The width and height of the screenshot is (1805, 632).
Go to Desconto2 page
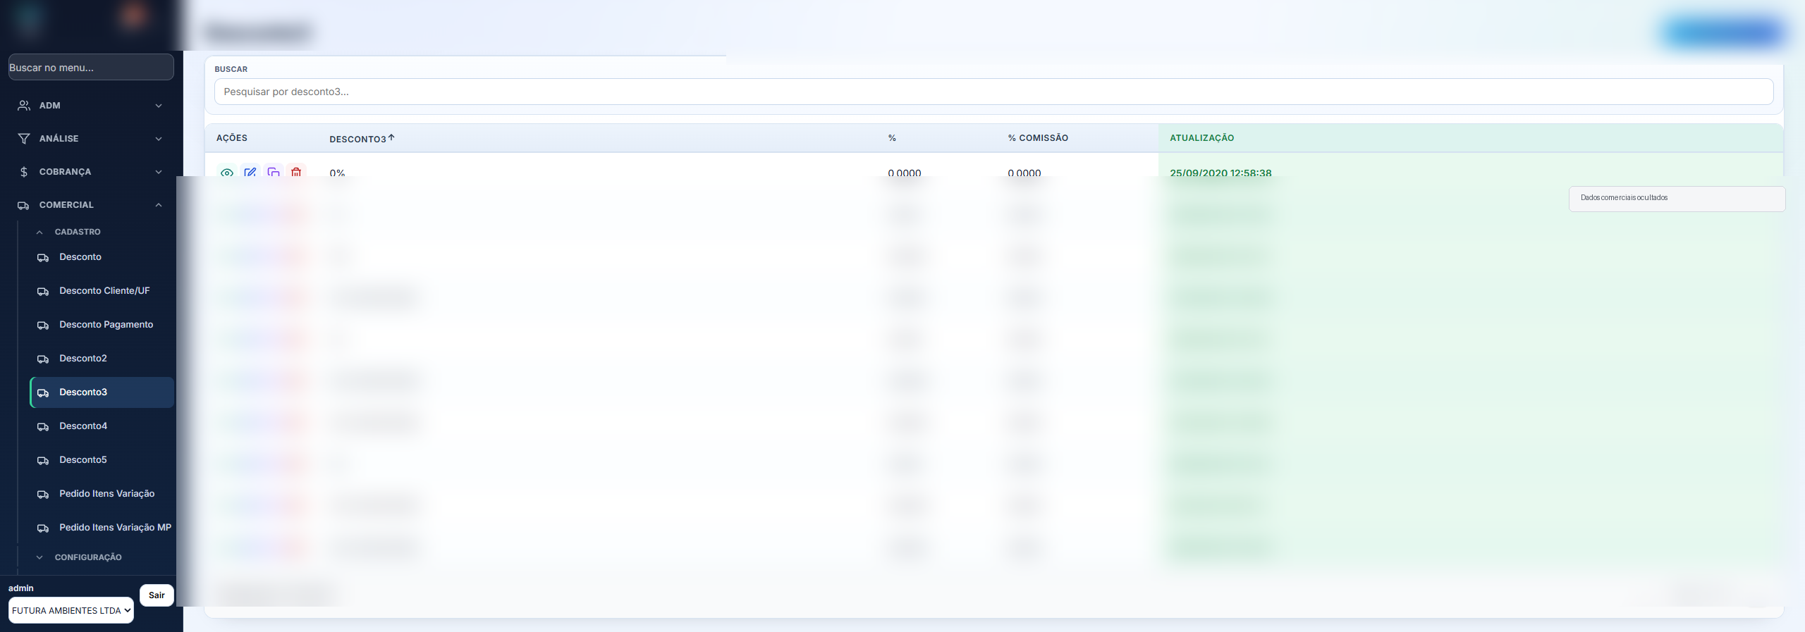point(102,359)
